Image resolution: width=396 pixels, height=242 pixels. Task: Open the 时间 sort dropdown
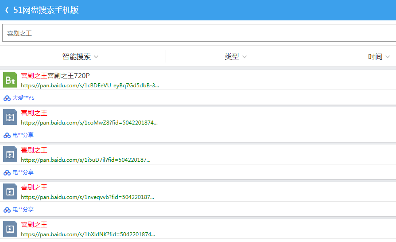pos(379,57)
